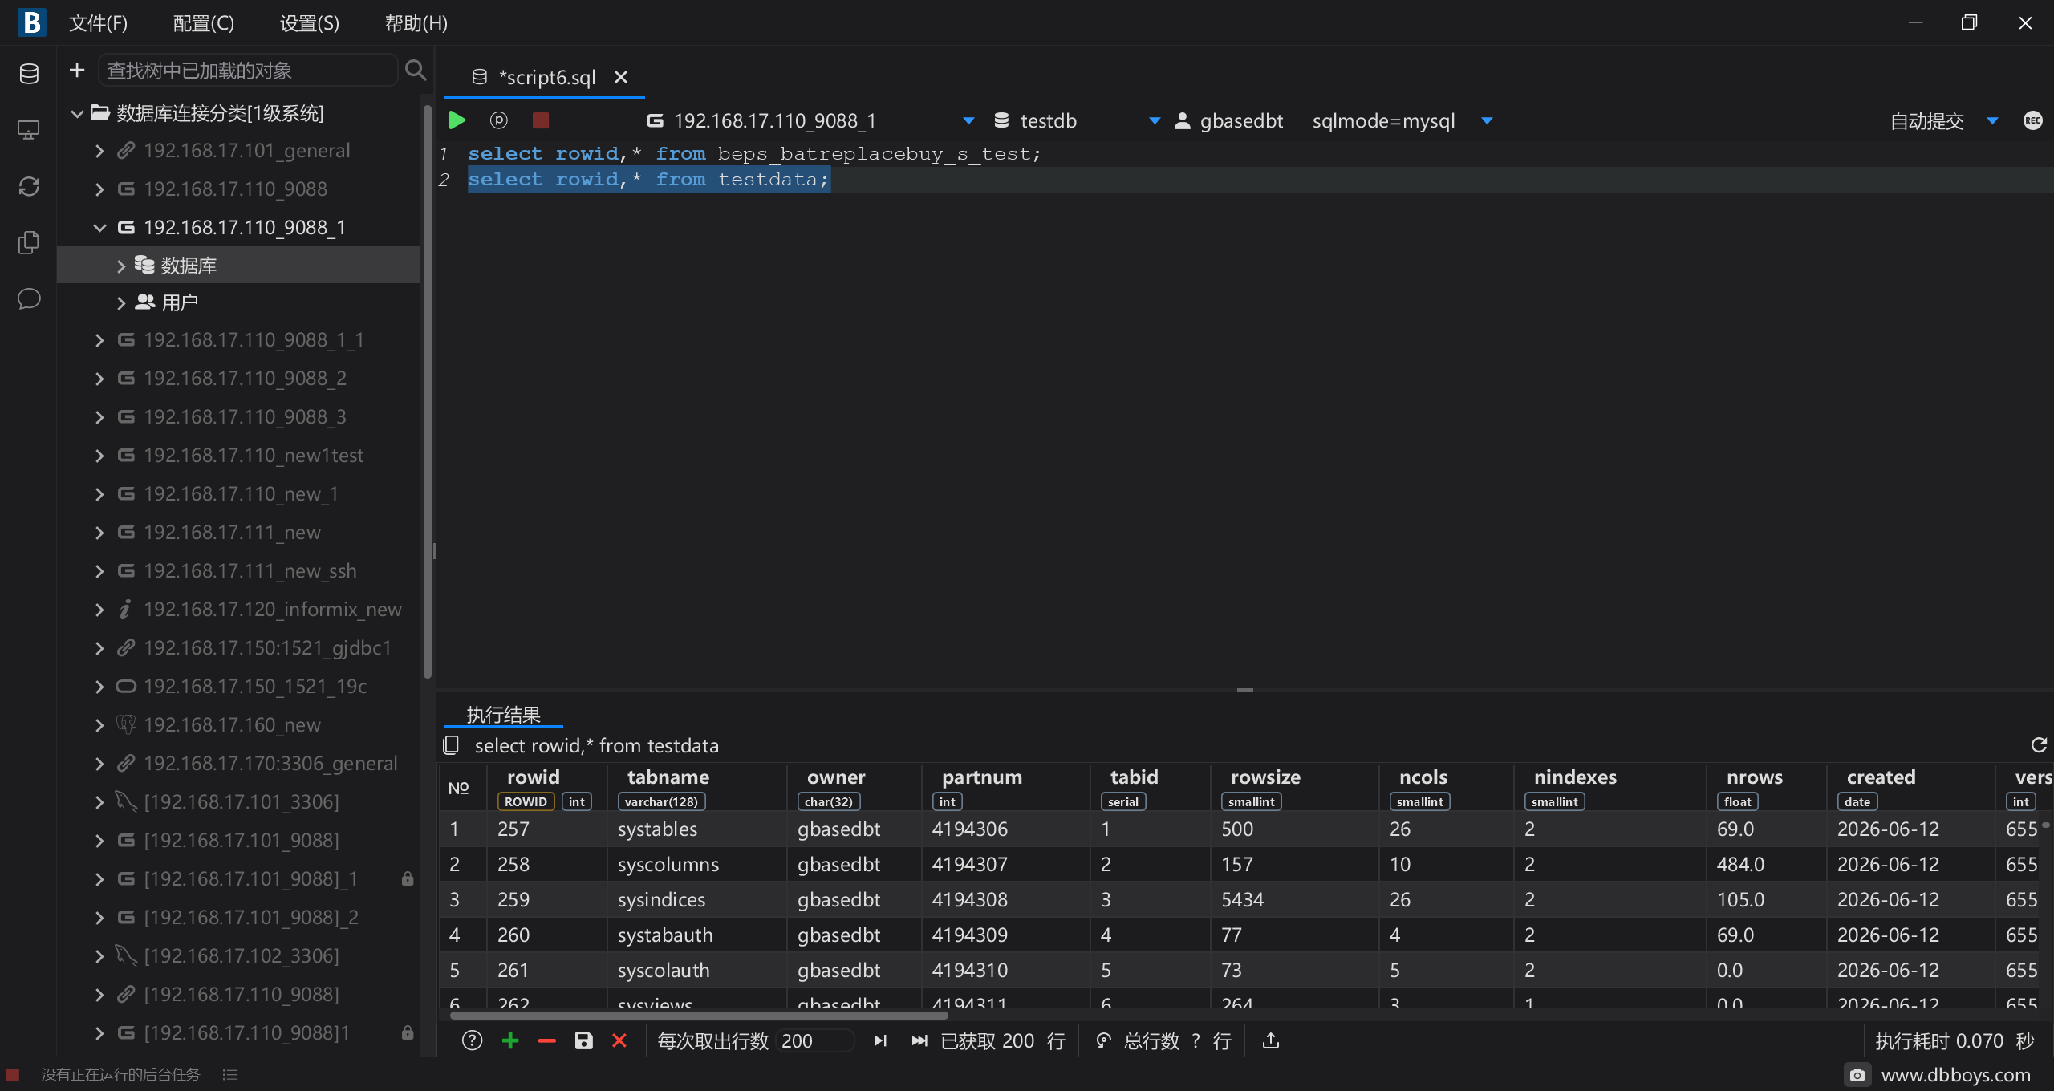Image resolution: width=2054 pixels, height=1091 pixels.
Task: Click the search magnifier icon in tree panel
Action: [415, 70]
